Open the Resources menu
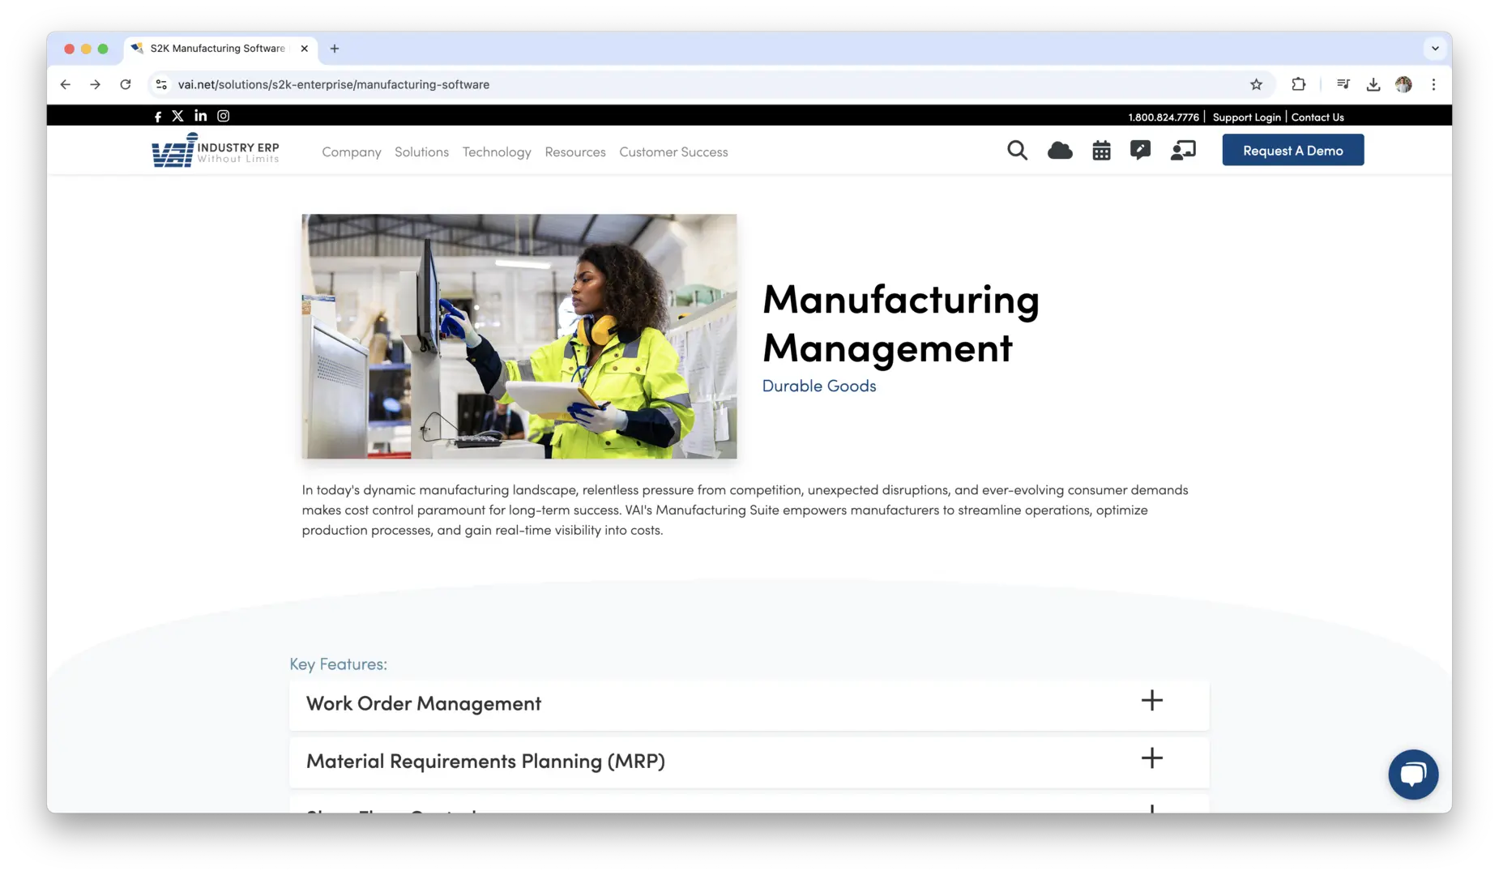1499x875 pixels. [x=575, y=152]
